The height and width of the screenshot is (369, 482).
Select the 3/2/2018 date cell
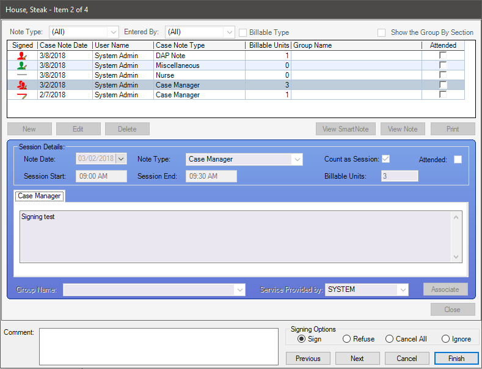[x=65, y=85]
